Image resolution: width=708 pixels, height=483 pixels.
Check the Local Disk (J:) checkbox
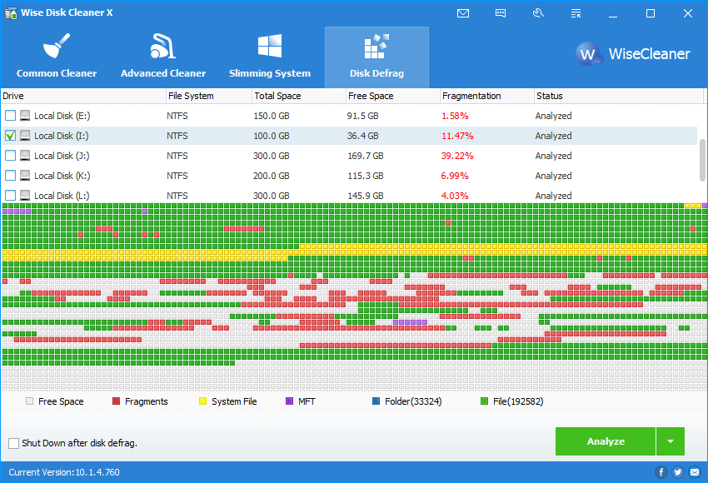pyautogui.click(x=10, y=155)
